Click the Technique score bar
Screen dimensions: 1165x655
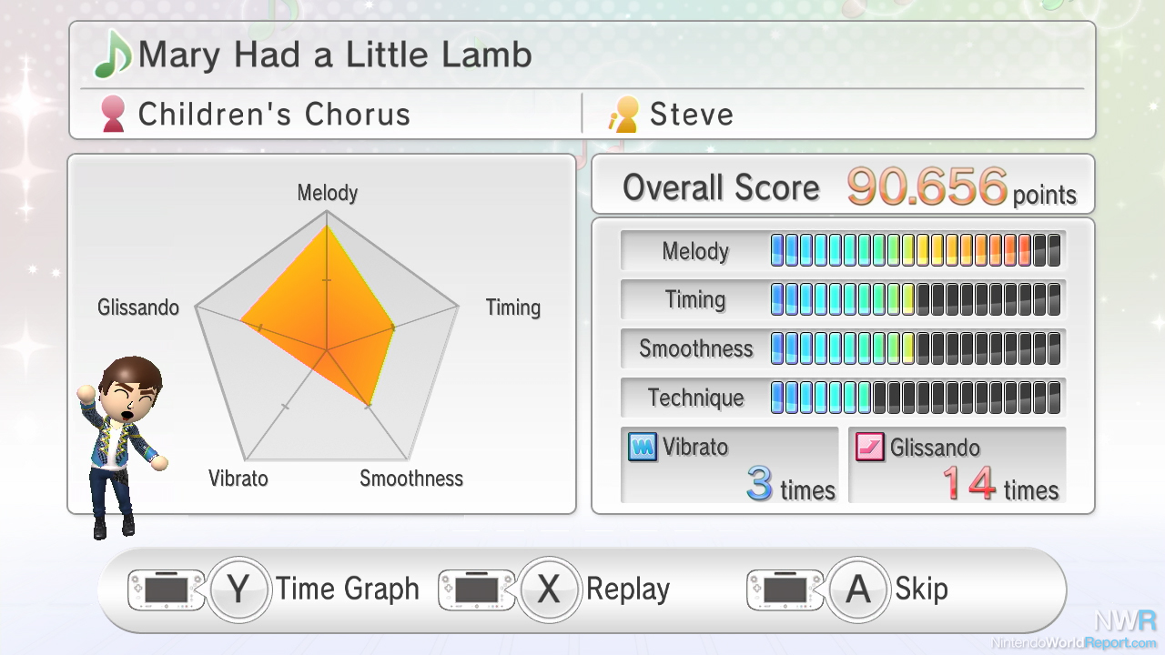pyautogui.click(x=916, y=398)
